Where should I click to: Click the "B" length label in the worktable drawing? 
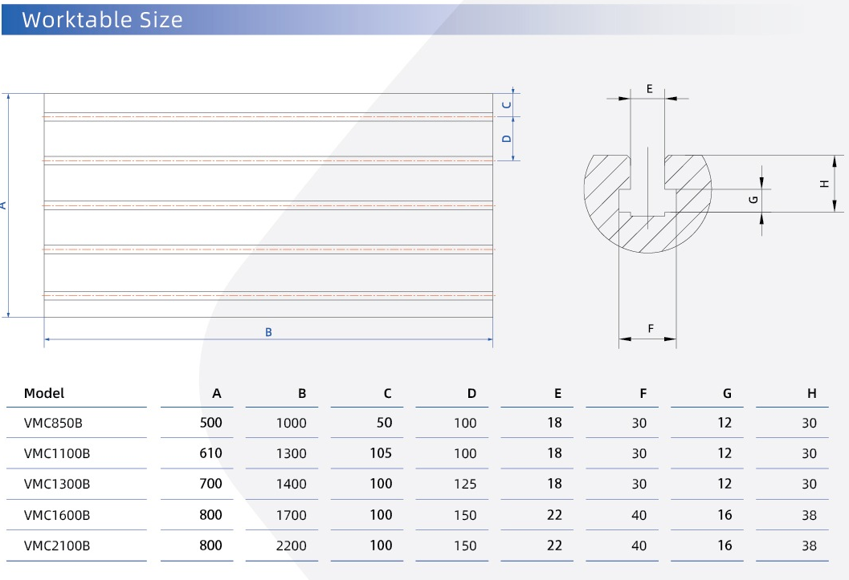(268, 332)
